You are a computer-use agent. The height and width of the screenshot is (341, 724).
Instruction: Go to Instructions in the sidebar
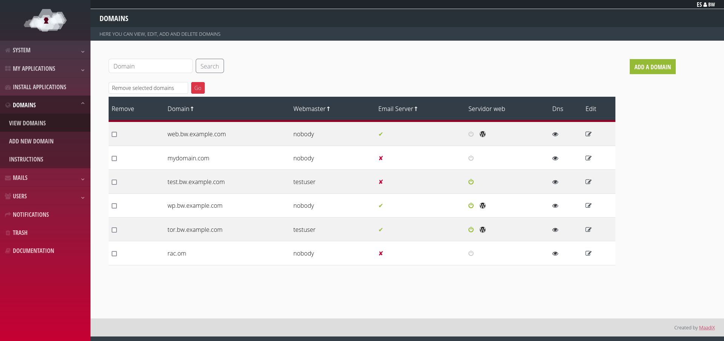(26, 159)
